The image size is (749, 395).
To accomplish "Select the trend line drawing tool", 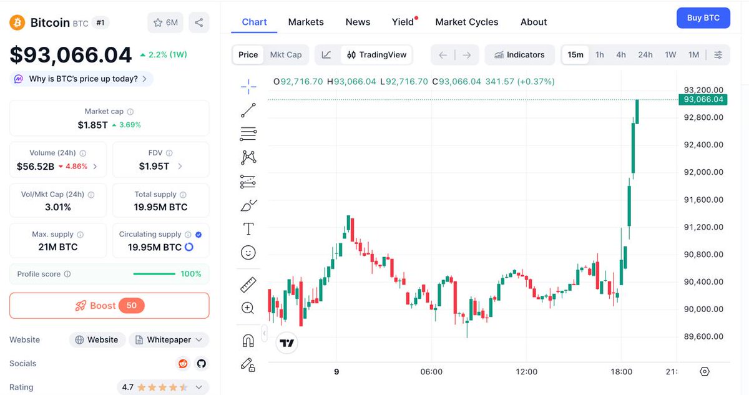I will (248, 110).
